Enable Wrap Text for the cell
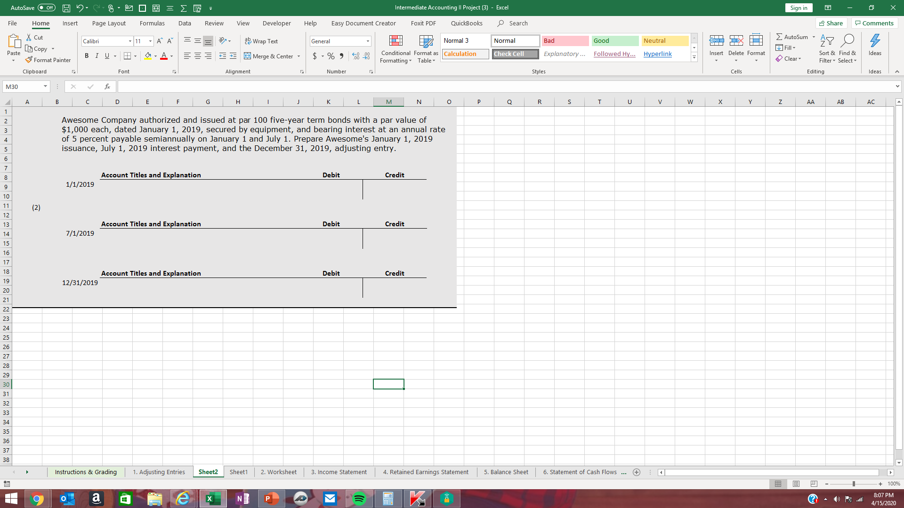 pyautogui.click(x=261, y=41)
